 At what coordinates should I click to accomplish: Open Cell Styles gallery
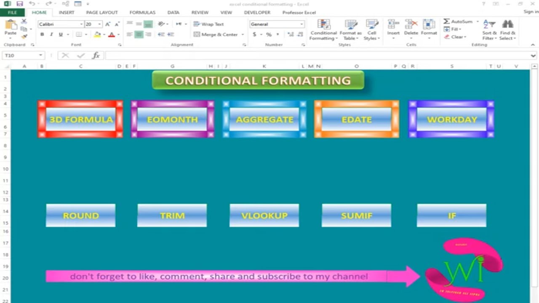tap(372, 29)
